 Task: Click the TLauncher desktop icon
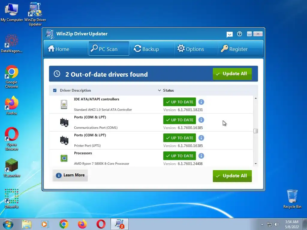[12, 168]
